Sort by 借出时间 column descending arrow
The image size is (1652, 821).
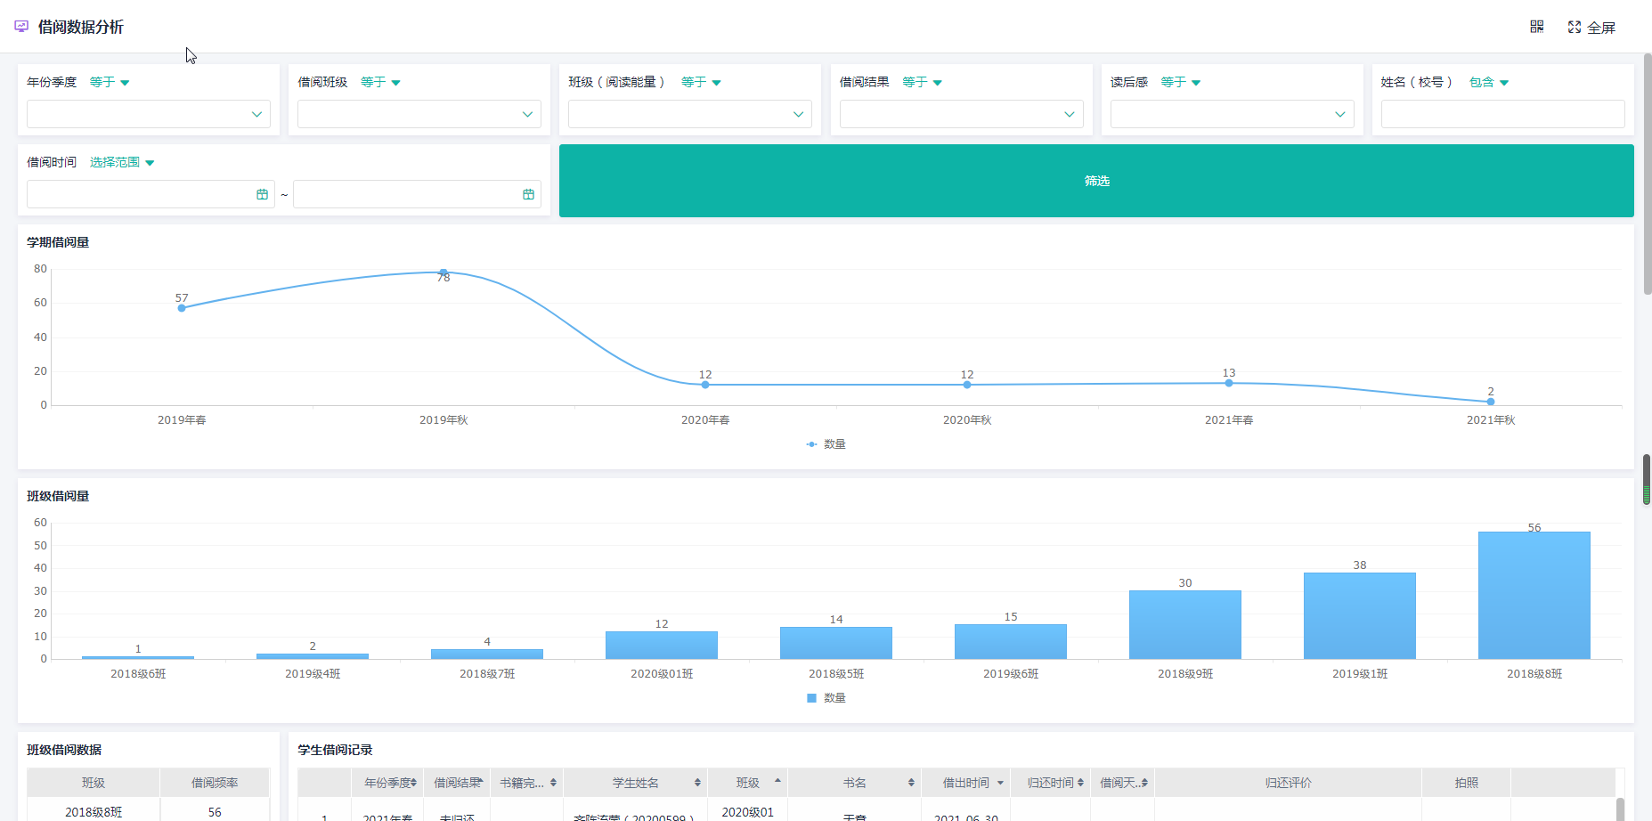1000,784
